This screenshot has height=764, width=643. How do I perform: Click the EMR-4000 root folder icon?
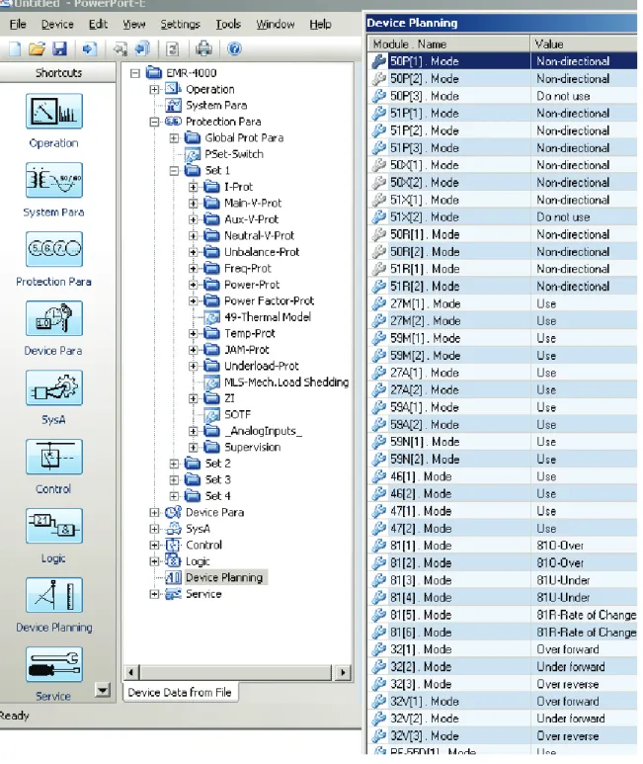tap(154, 73)
